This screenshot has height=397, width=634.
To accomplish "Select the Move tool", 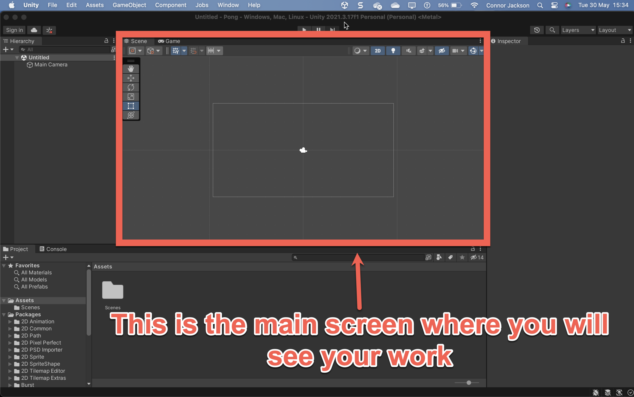I will [131, 78].
